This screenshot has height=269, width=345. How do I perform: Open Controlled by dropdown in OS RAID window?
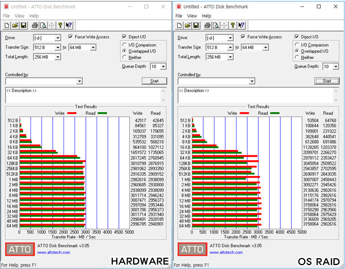click(252, 81)
